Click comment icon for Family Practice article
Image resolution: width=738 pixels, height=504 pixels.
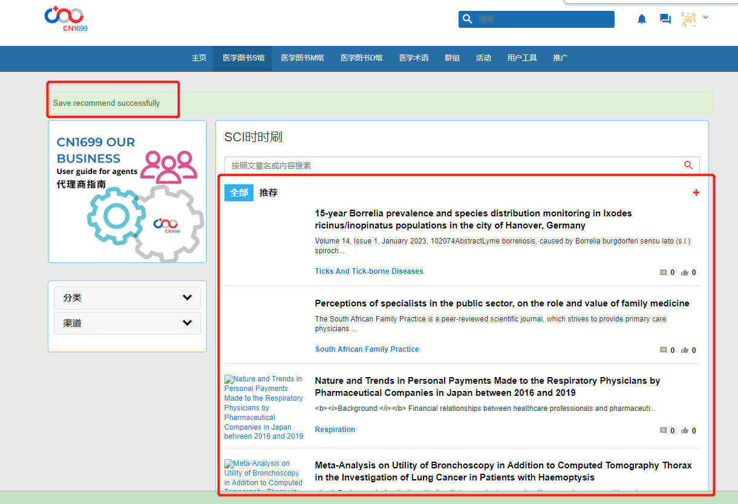[x=664, y=351]
